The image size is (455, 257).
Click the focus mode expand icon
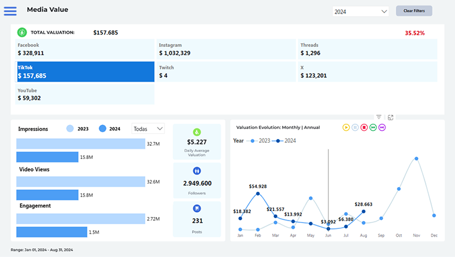(x=390, y=117)
